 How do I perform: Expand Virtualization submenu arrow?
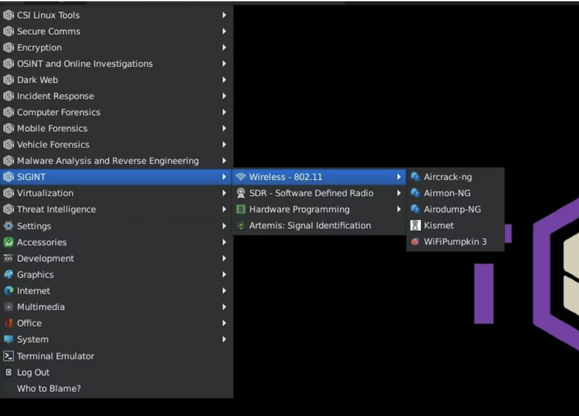pyautogui.click(x=224, y=193)
